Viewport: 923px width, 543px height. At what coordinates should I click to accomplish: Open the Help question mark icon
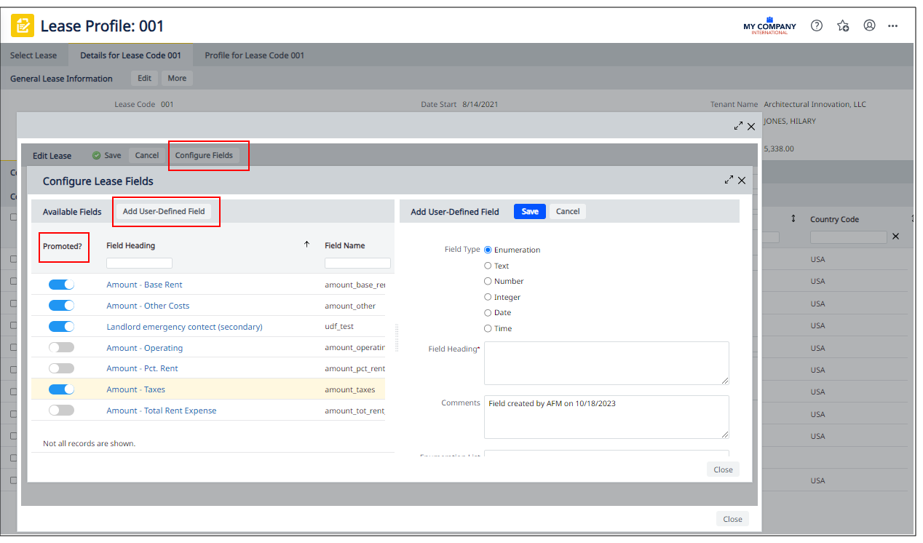(816, 25)
